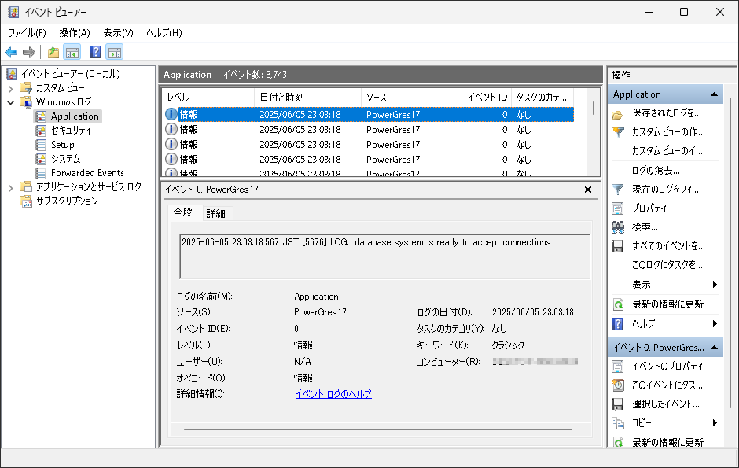Image resolution: width=739 pixels, height=468 pixels.
Task: Click the detail pane horizontal scrollbar
Action: [378, 429]
